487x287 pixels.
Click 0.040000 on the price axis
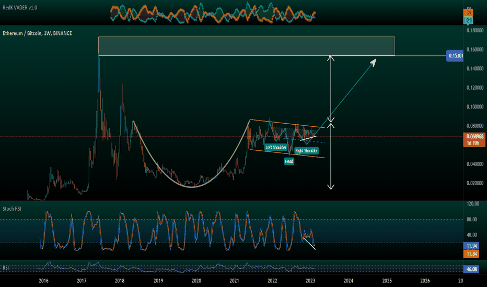tap(475, 164)
